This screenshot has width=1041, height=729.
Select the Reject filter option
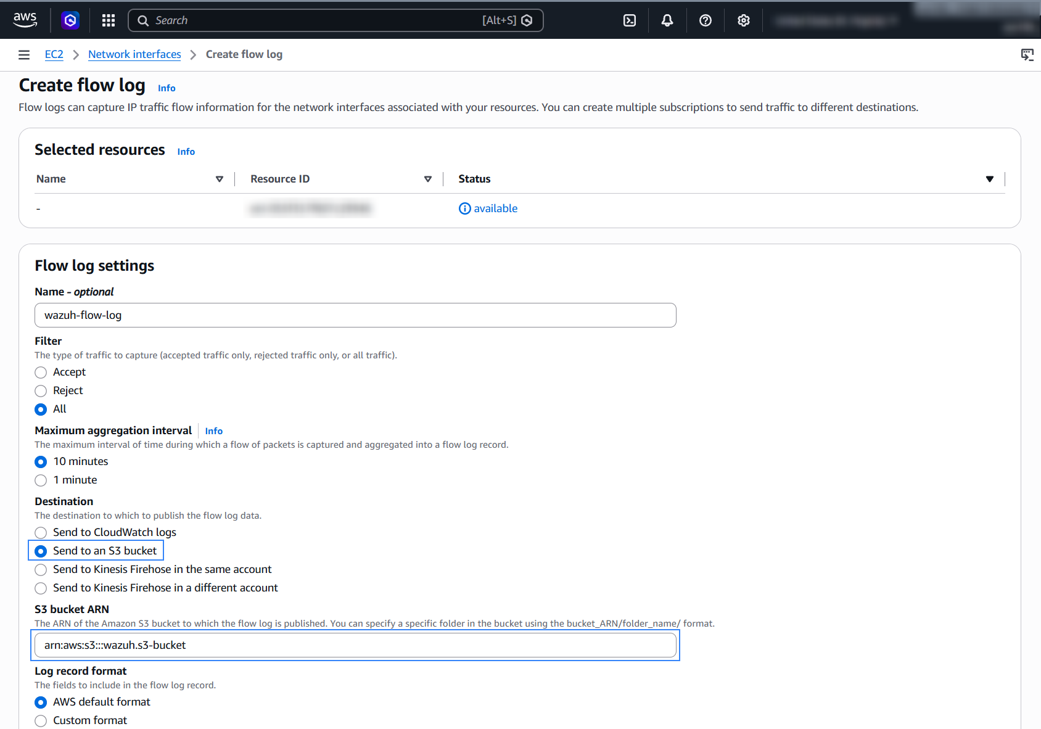click(x=41, y=391)
